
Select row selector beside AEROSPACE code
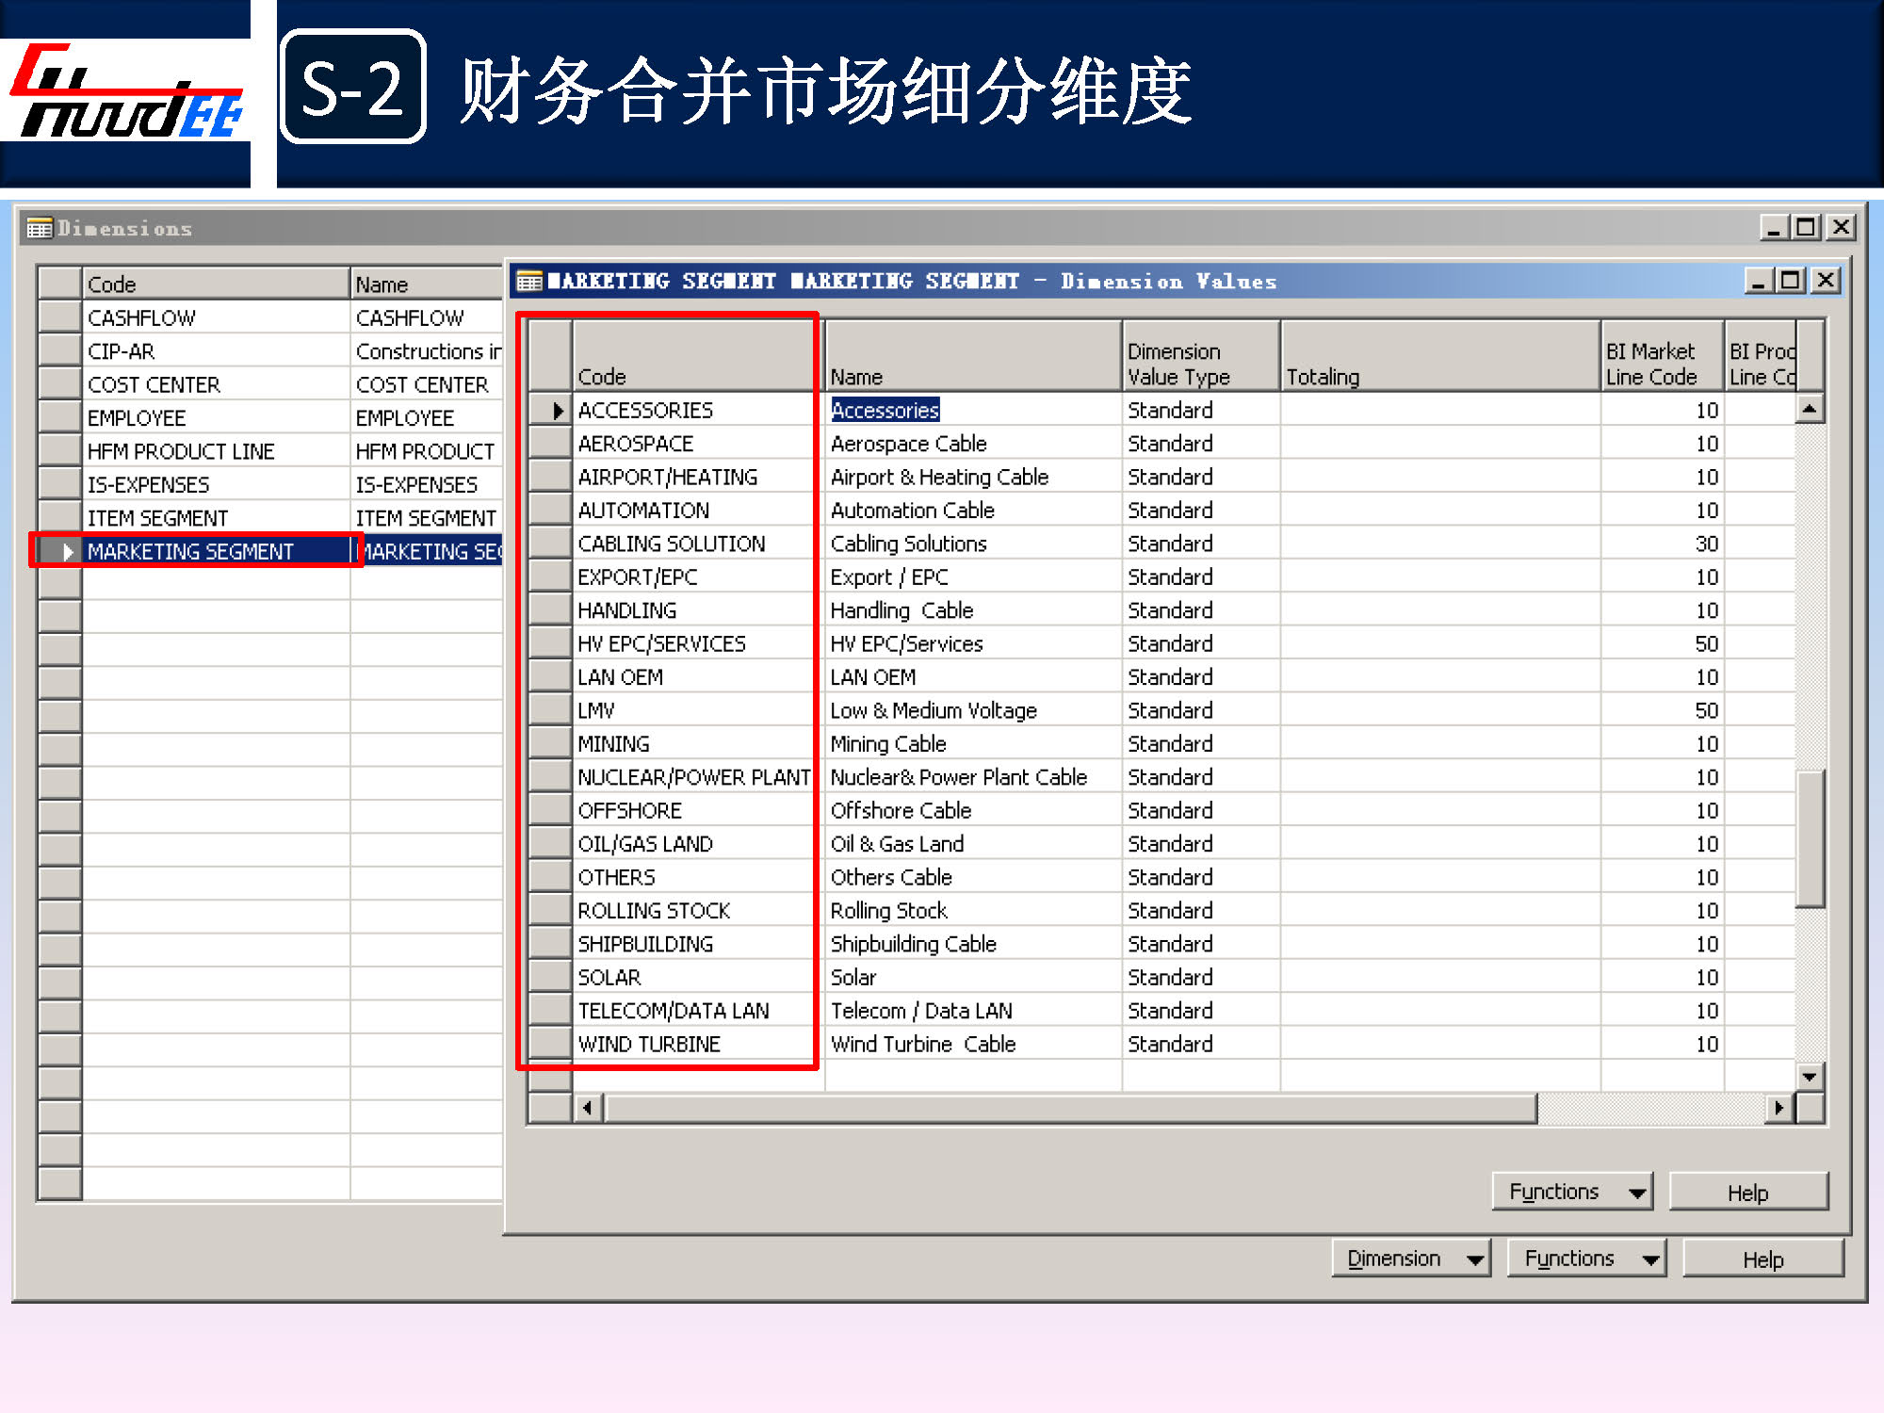550,444
